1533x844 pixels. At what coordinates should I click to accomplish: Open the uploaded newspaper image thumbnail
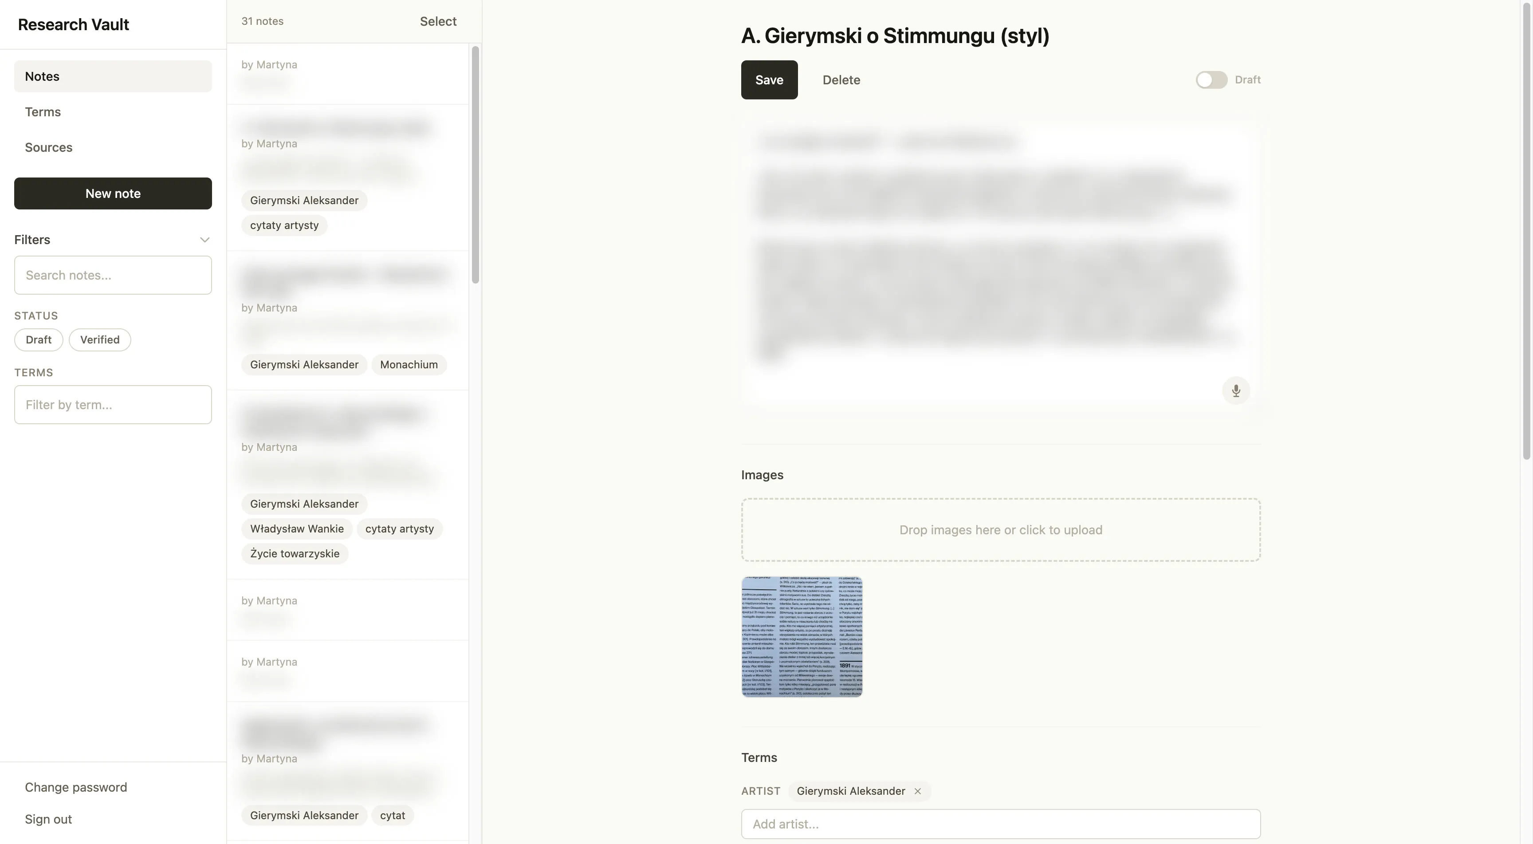[802, 638]
